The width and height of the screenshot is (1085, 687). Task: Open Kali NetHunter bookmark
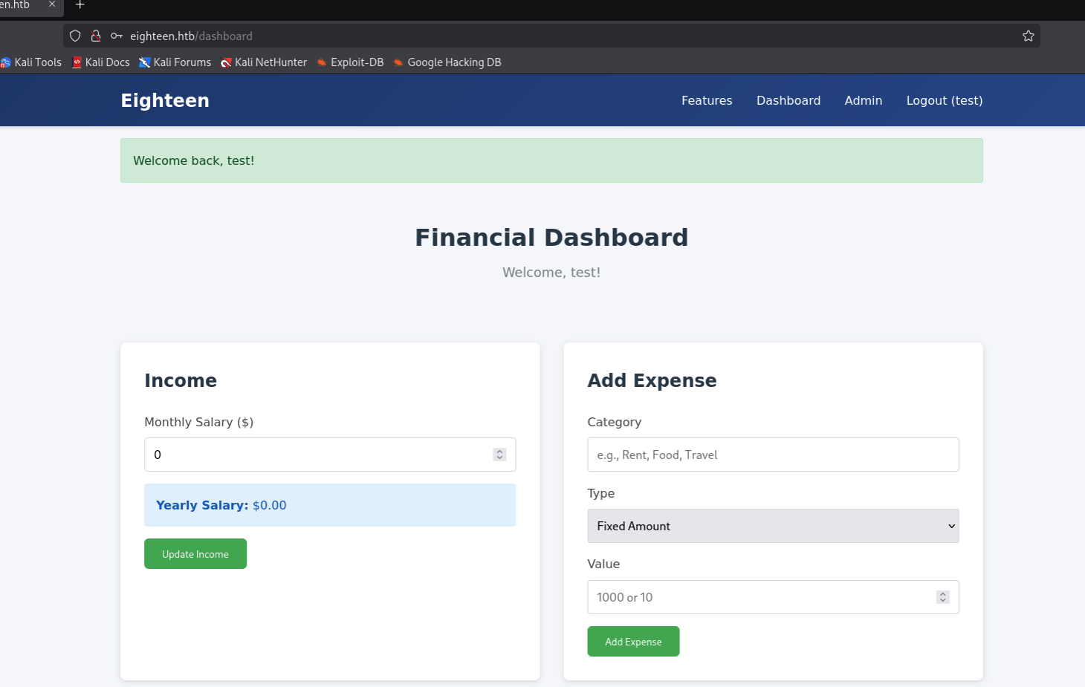264,62
